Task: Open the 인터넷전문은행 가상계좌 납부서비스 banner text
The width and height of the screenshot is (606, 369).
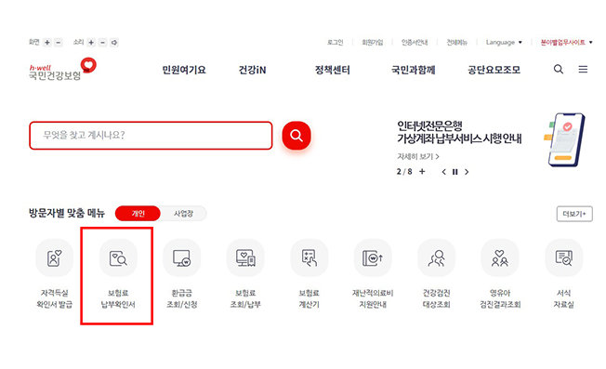Action: click(459, 132)
